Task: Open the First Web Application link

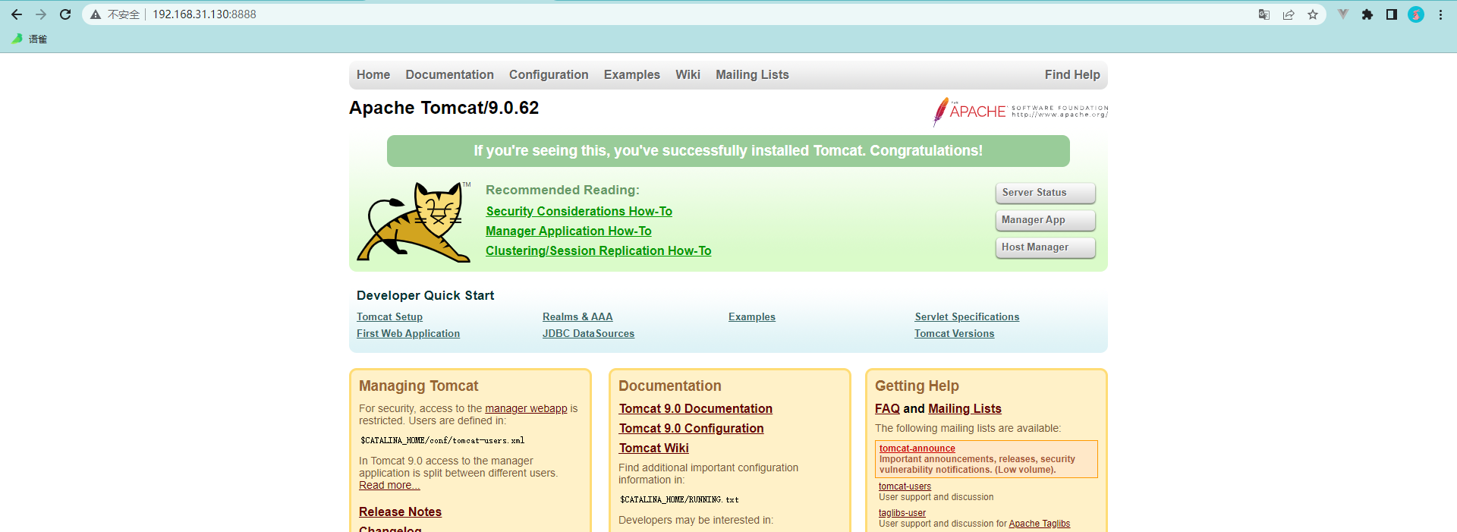Action: pyautogui.click(x=408, y=333)
